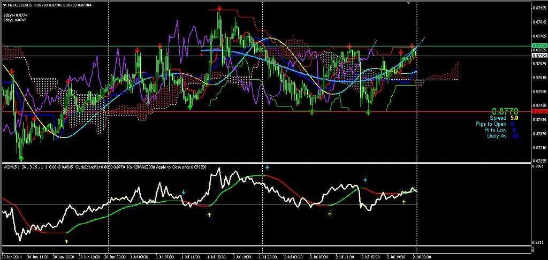Click the chart shift triangle marker at top
The image size is (548, 260).
409,3
